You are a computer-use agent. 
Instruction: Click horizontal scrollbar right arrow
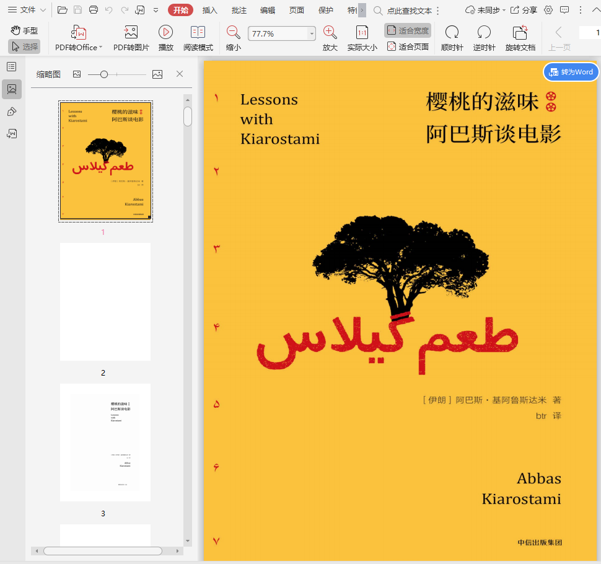coord(177,551)
